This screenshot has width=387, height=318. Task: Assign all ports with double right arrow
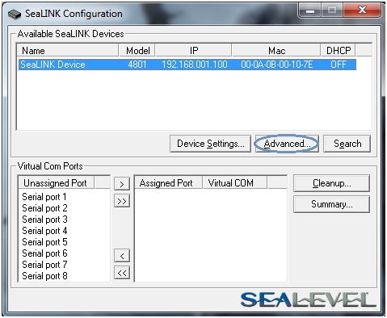122,201
